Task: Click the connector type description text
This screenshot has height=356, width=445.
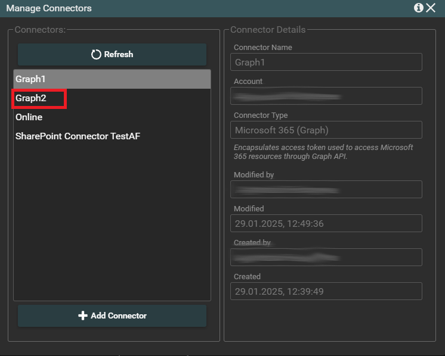Action: click(x=323, y=152)
